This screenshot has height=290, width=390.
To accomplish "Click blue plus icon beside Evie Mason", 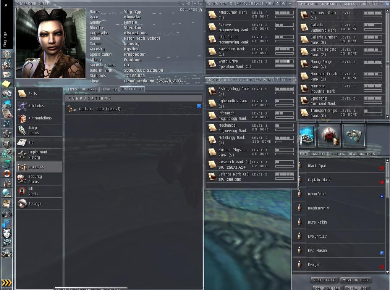I will point(382,253).
